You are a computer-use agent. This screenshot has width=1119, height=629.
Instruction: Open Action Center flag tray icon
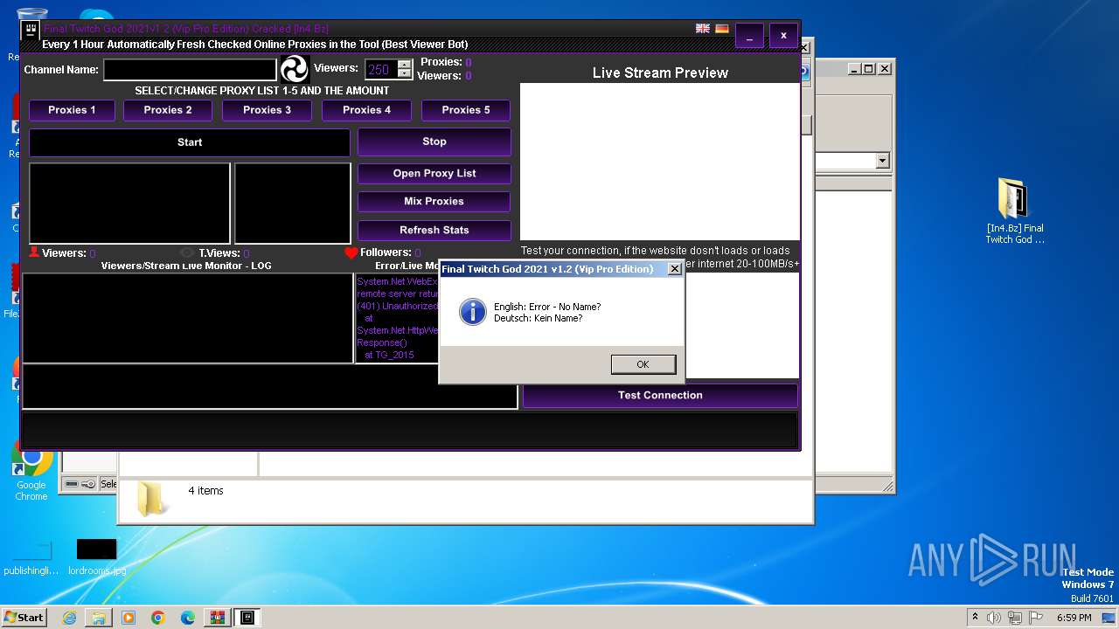(x=1037, y=618)
